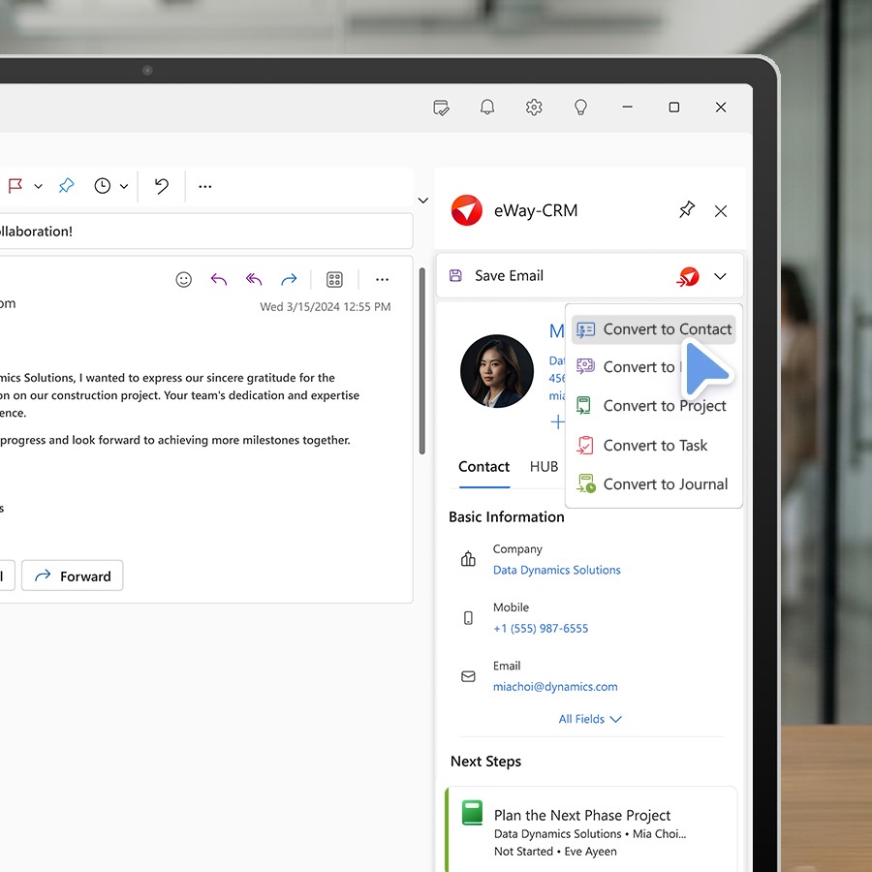Click the contact's profile photo
Screen dimensions: 872x872
497,371
